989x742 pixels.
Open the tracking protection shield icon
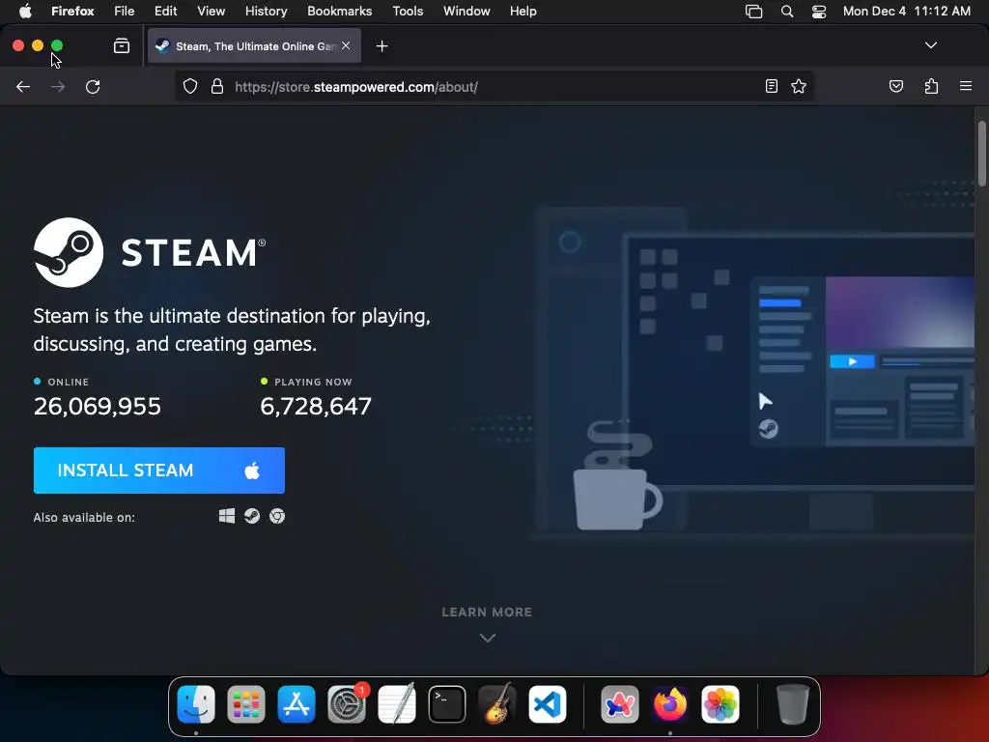[x=190, y=86]
